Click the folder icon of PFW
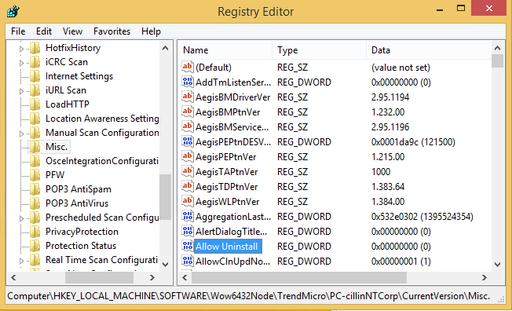 35,175
